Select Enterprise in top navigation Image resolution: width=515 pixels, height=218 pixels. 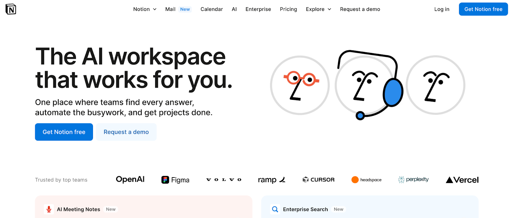(x=258, y=9)
